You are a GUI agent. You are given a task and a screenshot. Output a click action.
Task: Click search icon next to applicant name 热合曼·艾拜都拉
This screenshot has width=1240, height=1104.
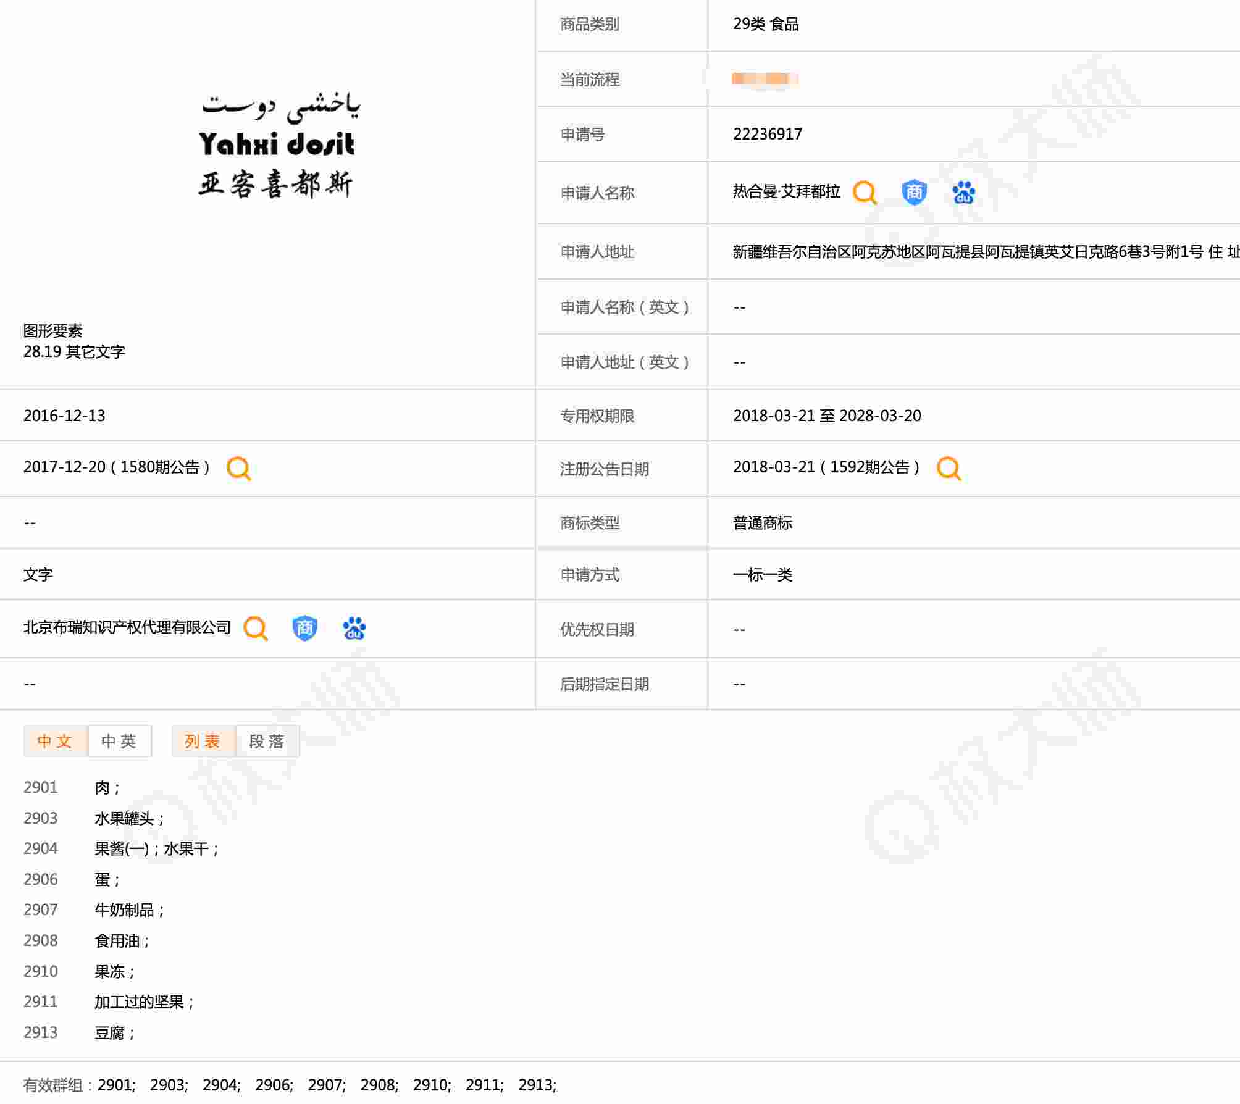865,193
